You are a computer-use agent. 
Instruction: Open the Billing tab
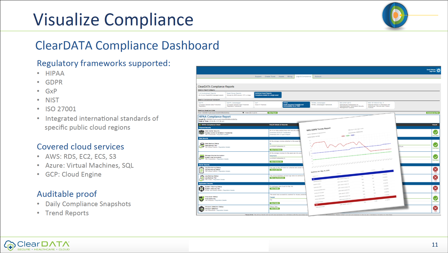[x=290, y=76]
